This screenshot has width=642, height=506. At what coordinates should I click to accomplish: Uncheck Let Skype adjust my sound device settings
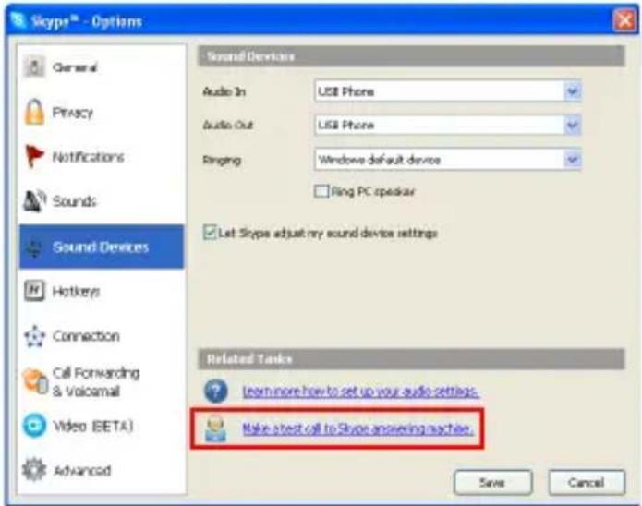(x=210, y=233)
